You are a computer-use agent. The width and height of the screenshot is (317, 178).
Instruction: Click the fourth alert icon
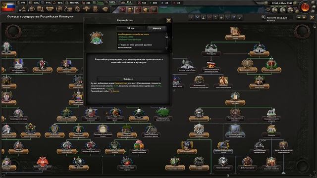tap(146, 9)
